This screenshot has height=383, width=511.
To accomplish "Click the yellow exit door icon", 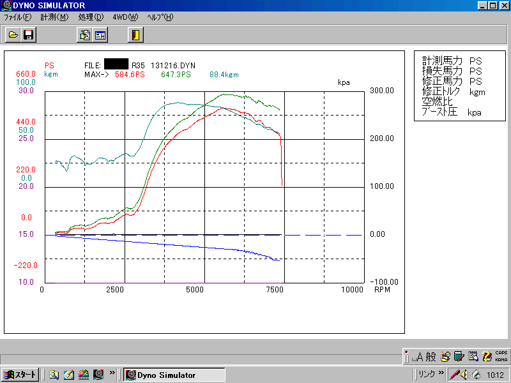I will pyautogui.click(x=135, y=35).
